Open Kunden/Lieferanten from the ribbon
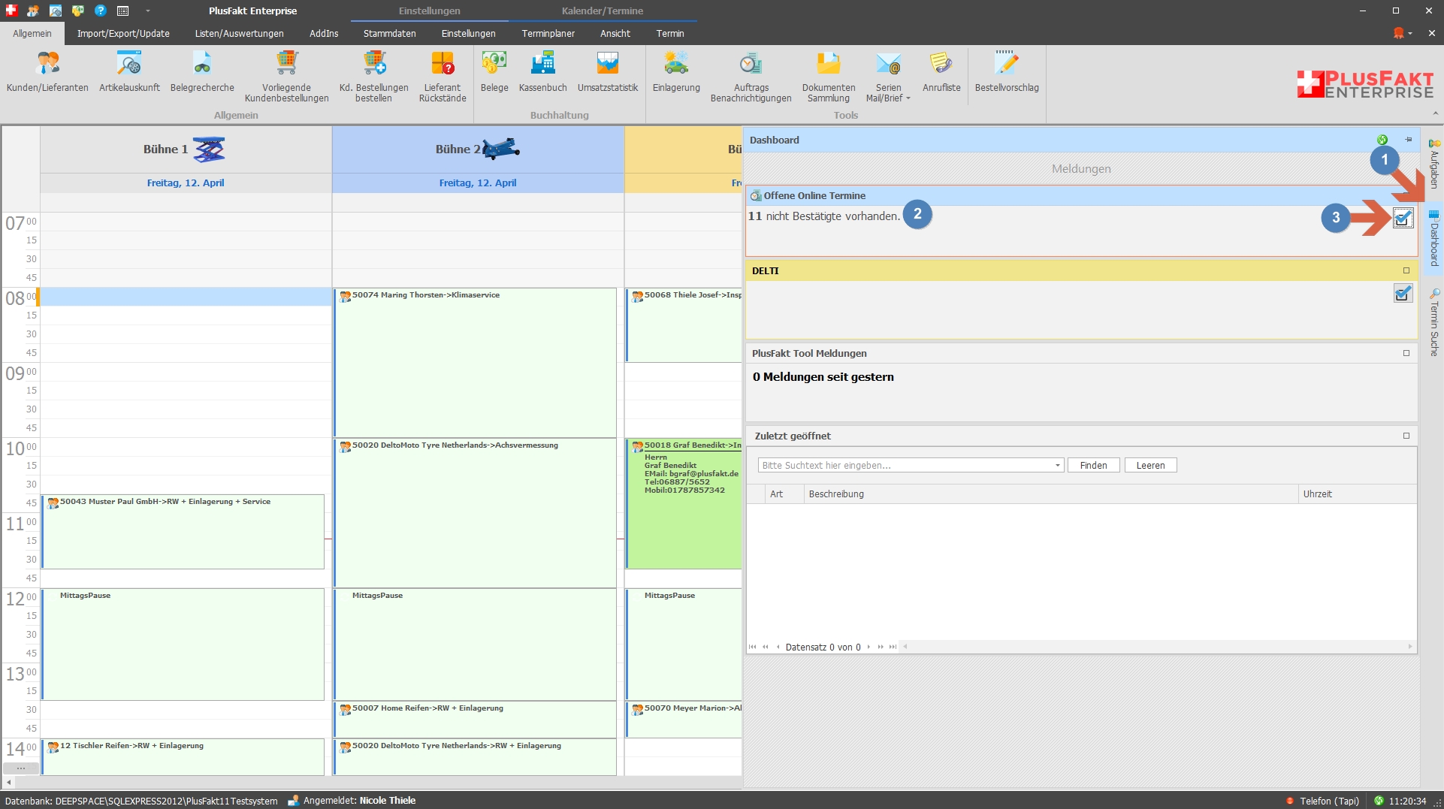 [47, 73]
